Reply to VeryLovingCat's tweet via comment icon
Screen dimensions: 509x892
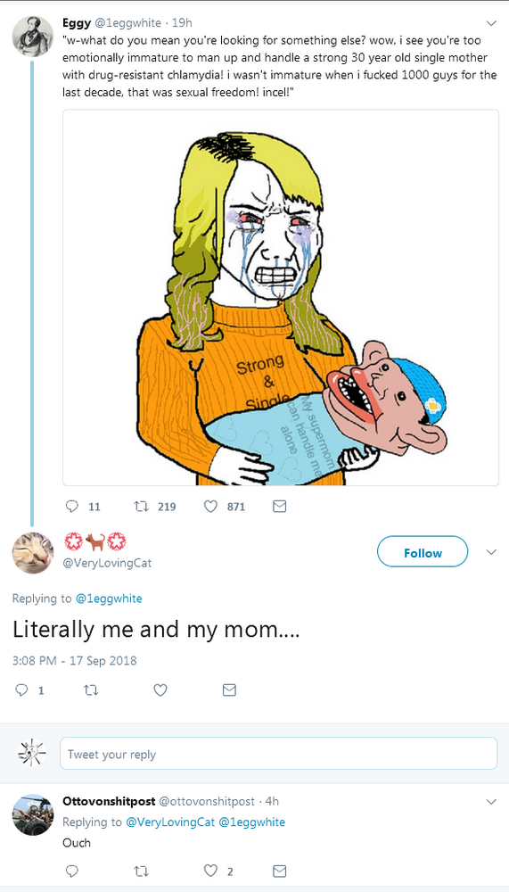pyautogui.click(x=21, y=690)
